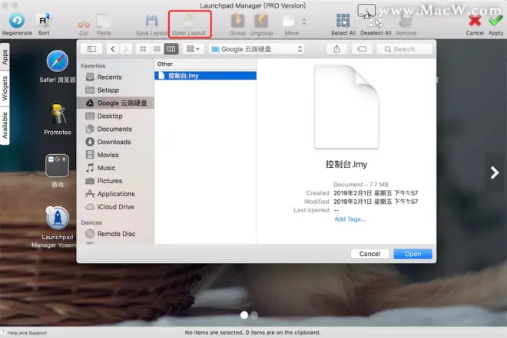Open iCloud Drive in sidebar

click(115, 207)
